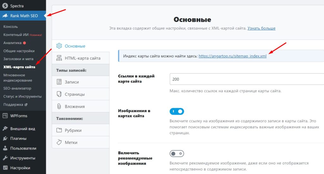Click the Узнать больше link
Viewport: 324px width, 174px height.
tap(261, 28)
